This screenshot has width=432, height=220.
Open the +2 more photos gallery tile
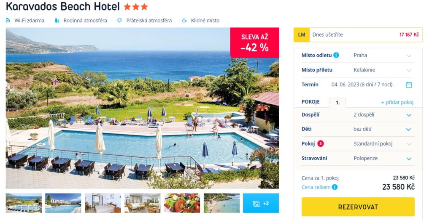(x=261, y=203)
